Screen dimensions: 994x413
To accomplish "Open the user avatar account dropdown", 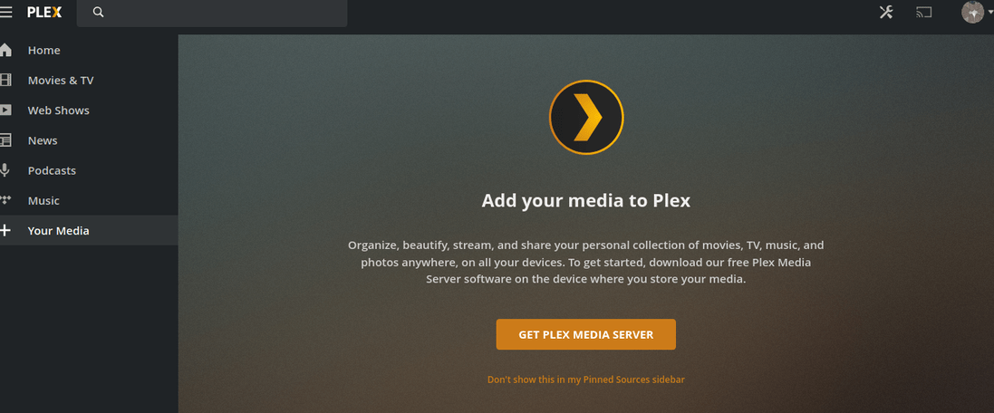I will 976,12.
